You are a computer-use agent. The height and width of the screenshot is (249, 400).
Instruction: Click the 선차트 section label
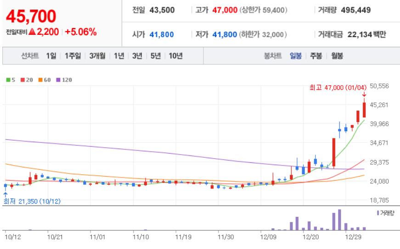click(30, 56)
